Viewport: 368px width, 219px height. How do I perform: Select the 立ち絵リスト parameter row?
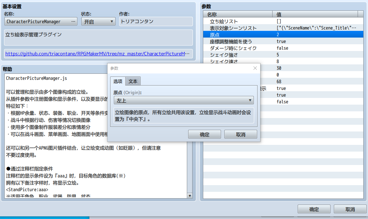coord(283,21)
